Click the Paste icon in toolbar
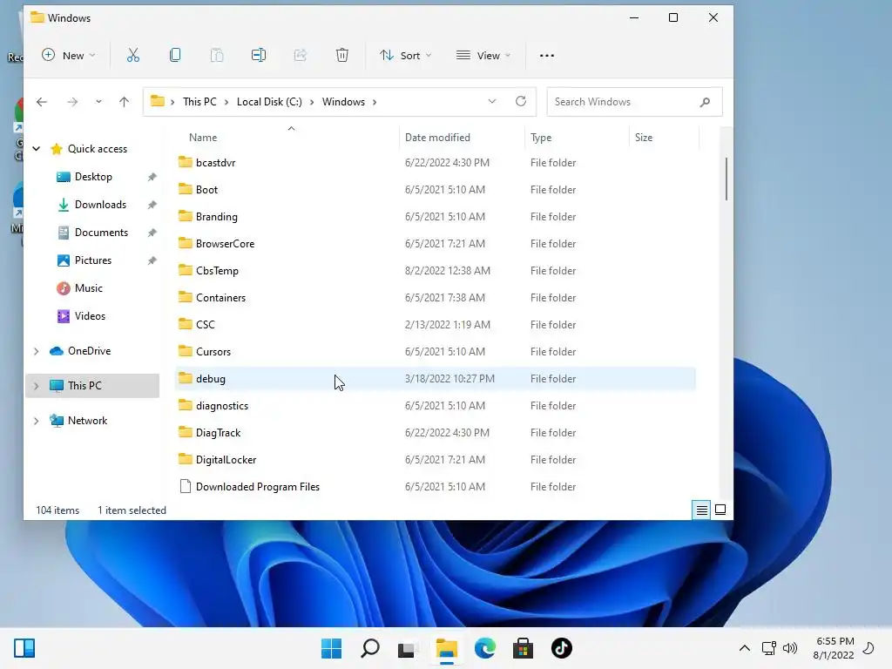892x669 pixels. tap(217, 55)
